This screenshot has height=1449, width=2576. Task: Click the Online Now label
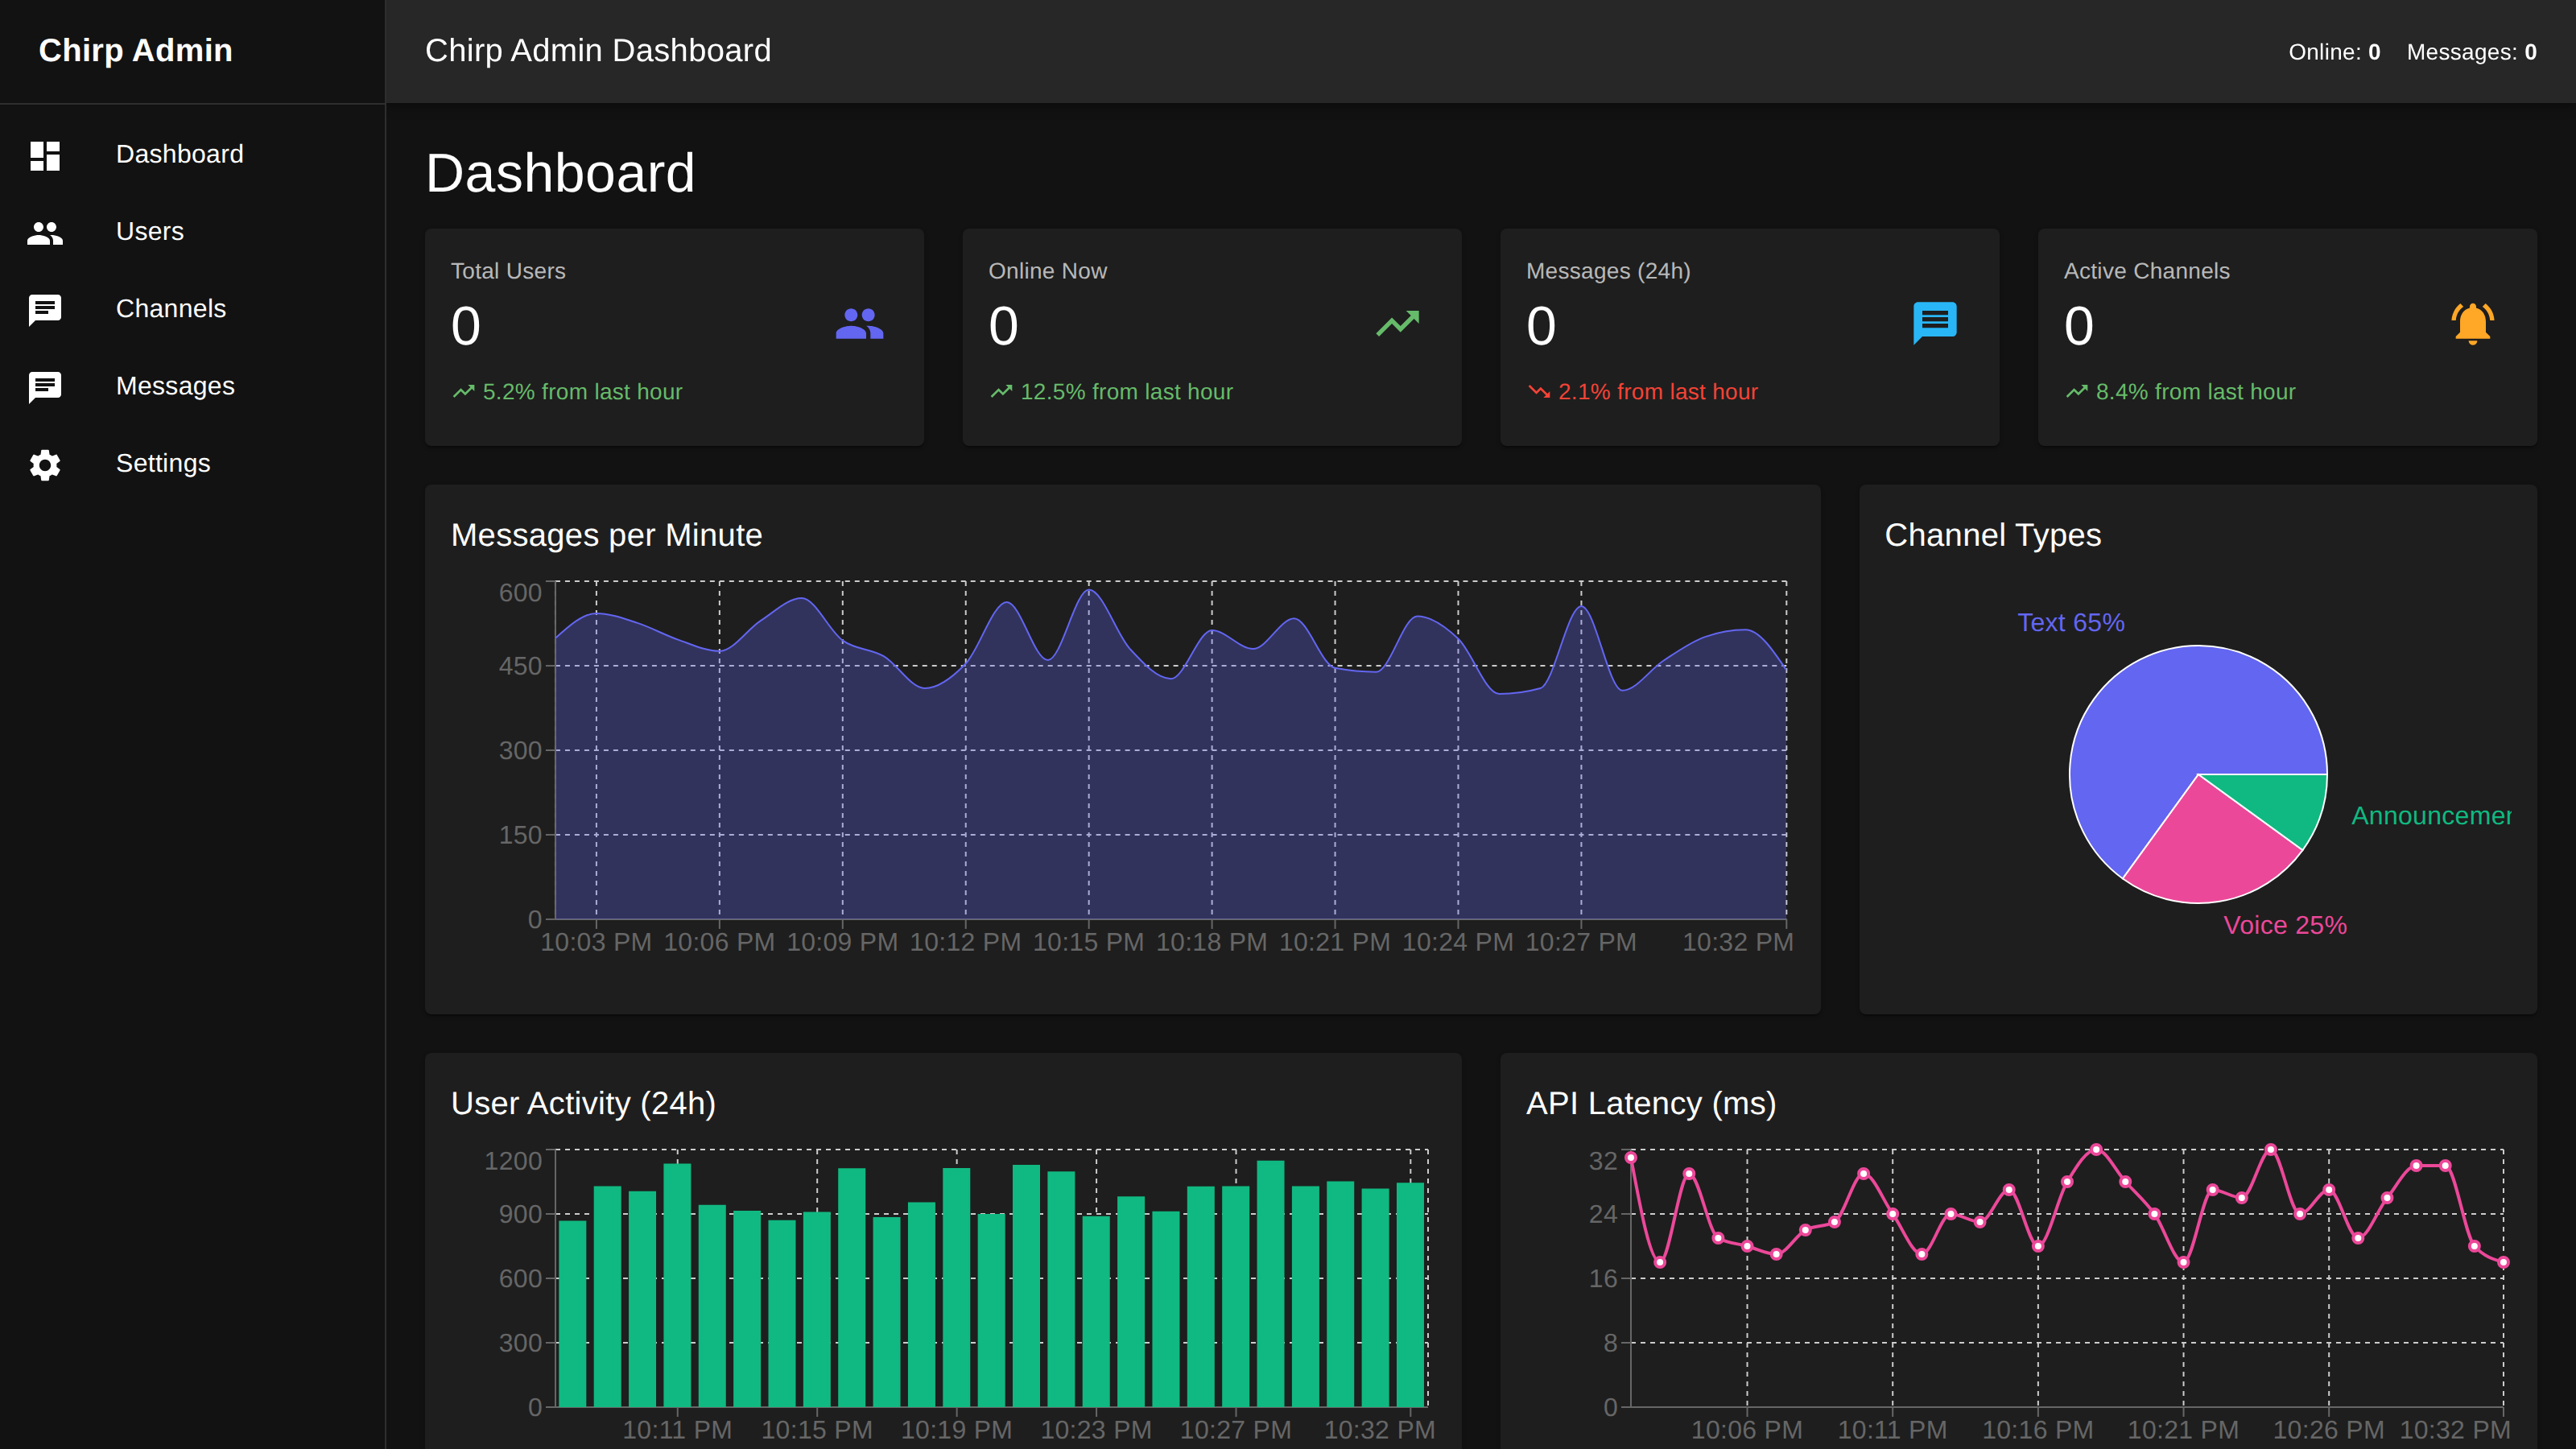click(1047, 271)
